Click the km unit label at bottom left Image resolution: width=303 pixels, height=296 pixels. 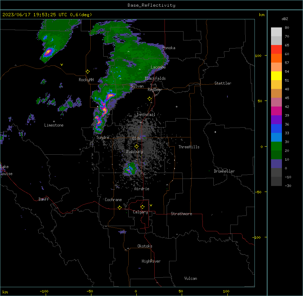click(5, 292)
